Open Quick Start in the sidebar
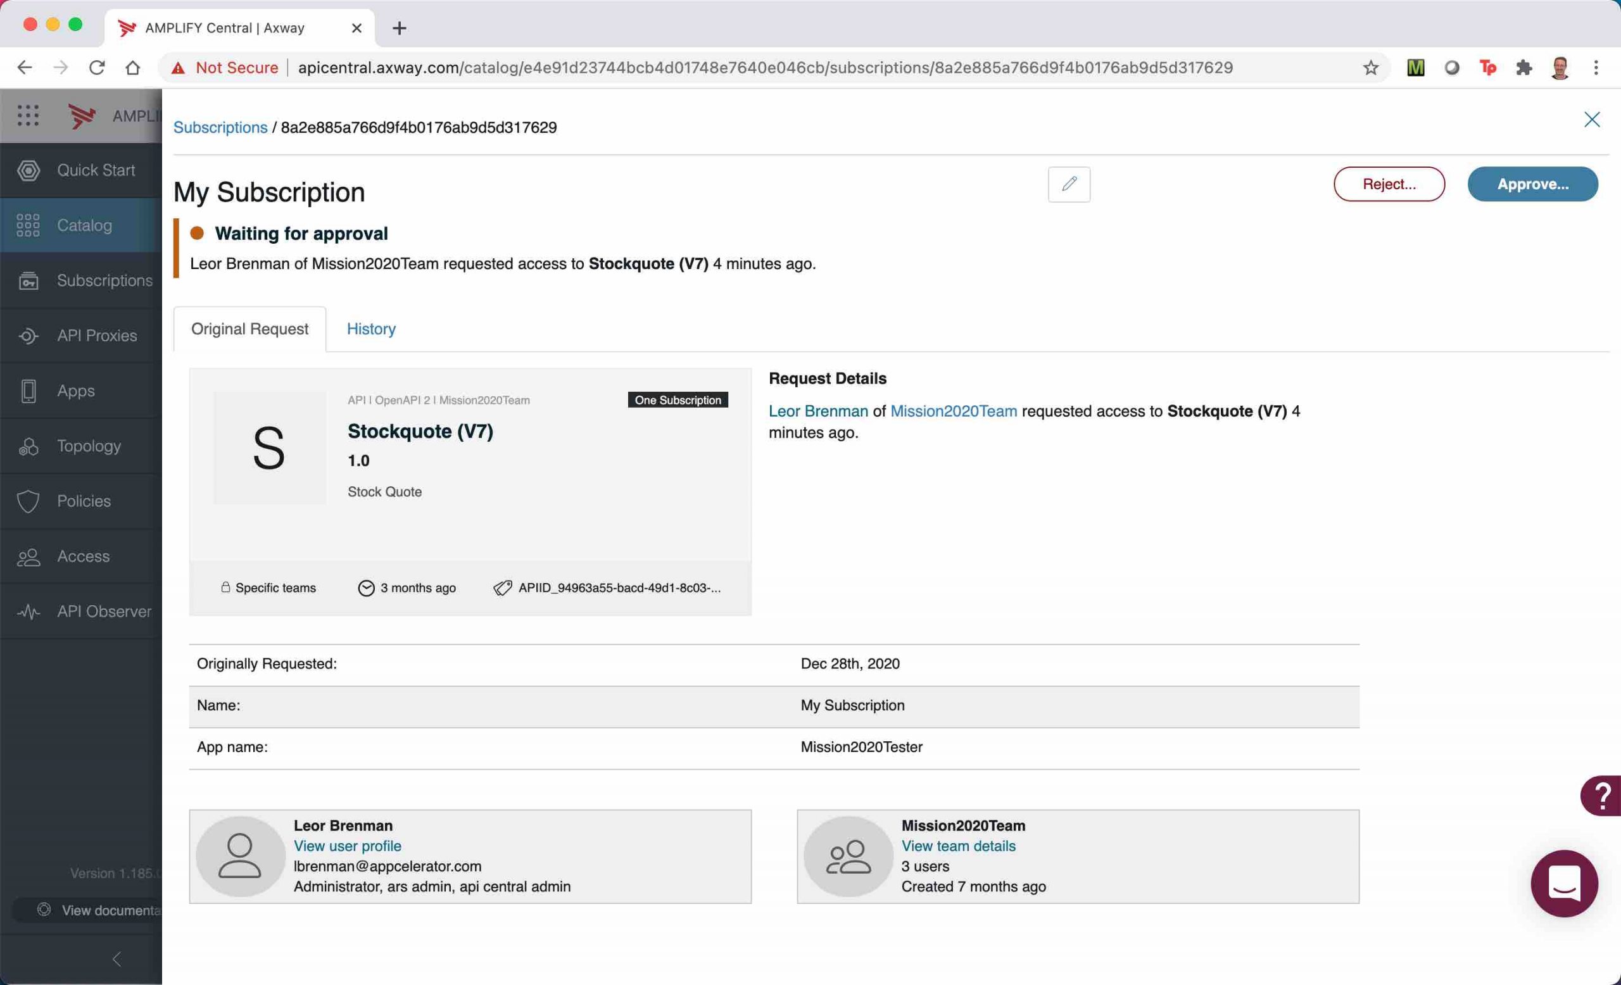Image resolution: width=1621 pixels, height=985 pixels. pyautogui.click(x=81, y=170)
